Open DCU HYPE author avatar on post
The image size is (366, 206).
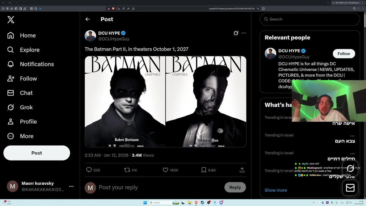point(90,36)
